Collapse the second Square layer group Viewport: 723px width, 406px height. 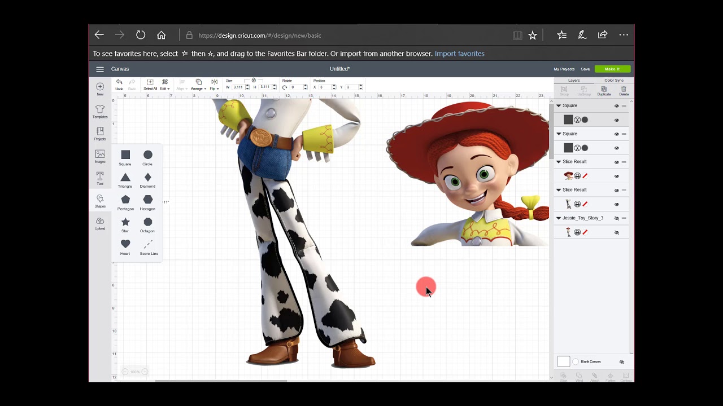coord(559,134)
